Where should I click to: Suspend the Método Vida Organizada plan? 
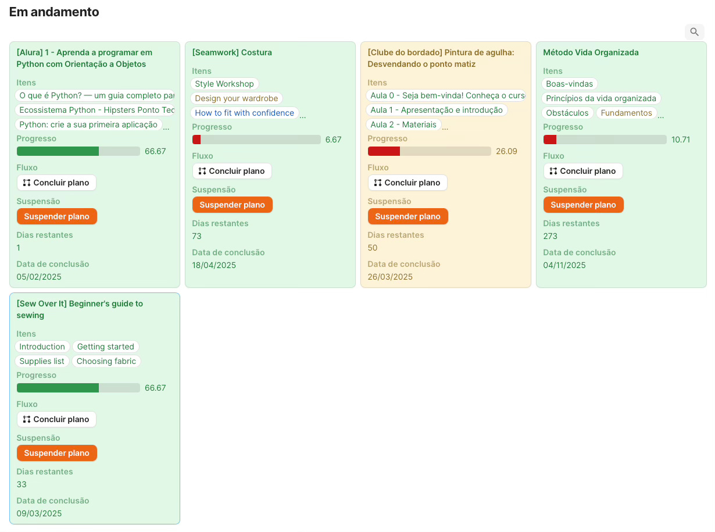(584, 205)
